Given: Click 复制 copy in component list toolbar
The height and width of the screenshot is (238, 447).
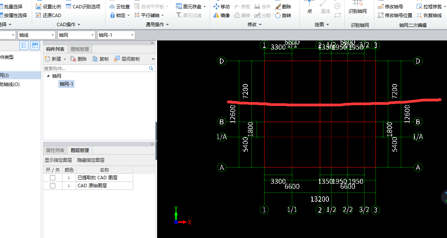Looking at the screenshot, I should [101, 59].
